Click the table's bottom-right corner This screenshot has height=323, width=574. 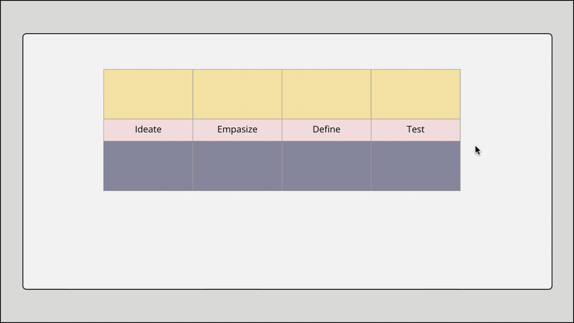coord(460,191)
